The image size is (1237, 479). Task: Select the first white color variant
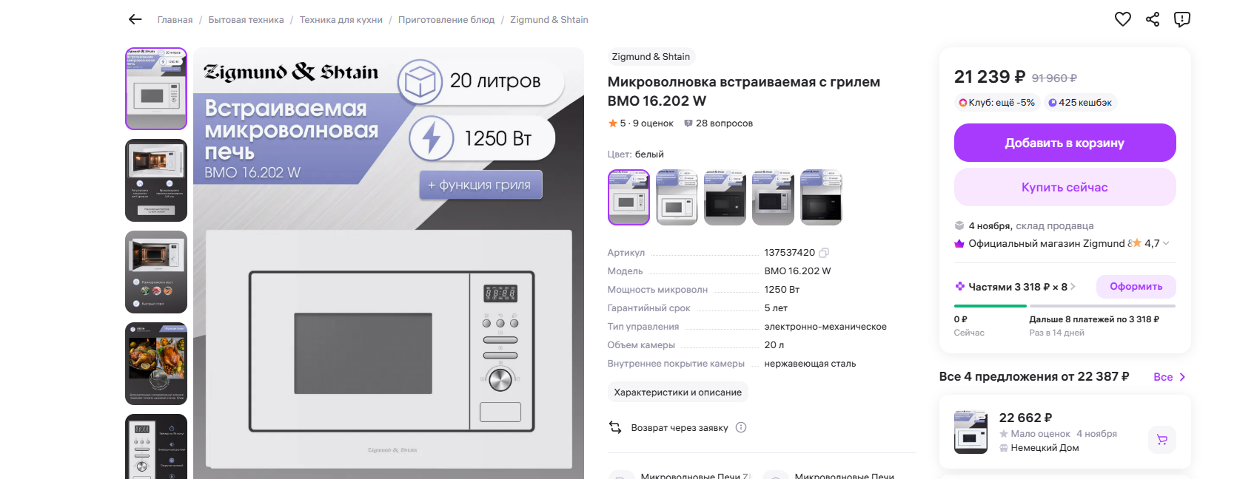pyautogui.click(x=628, y=197)
